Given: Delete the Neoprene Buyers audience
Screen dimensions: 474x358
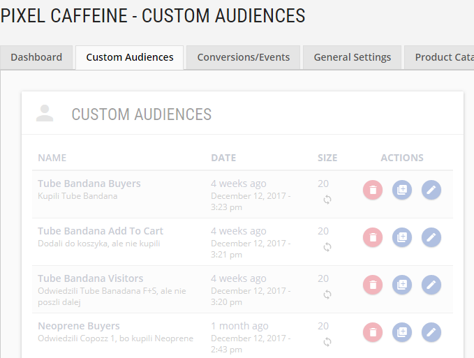Looking at the screenshot, I should (x=373, y=332).
